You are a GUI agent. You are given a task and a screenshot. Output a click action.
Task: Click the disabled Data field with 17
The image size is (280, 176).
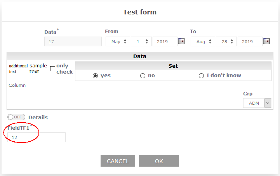coord(68,42)
